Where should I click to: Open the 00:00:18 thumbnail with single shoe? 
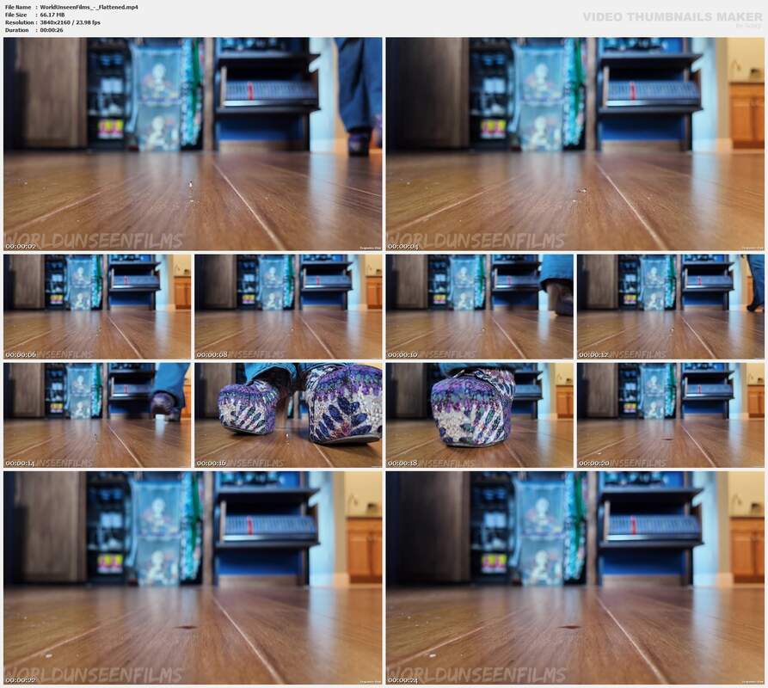[x=480, y=415]
